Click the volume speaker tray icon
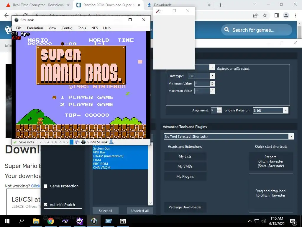Screen dimensions: 302x227 [x=264, y=221]
